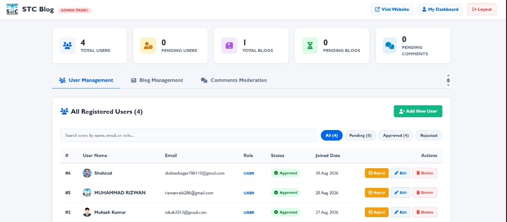Switch to the Blog Management tab
507x222 pixels.
click(157, 81)
